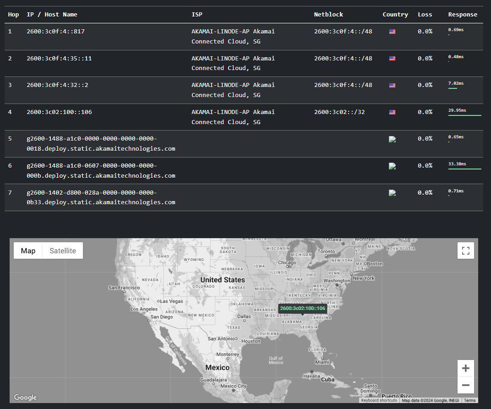Click the US flag icon in hop 4 row

(392, 112)
